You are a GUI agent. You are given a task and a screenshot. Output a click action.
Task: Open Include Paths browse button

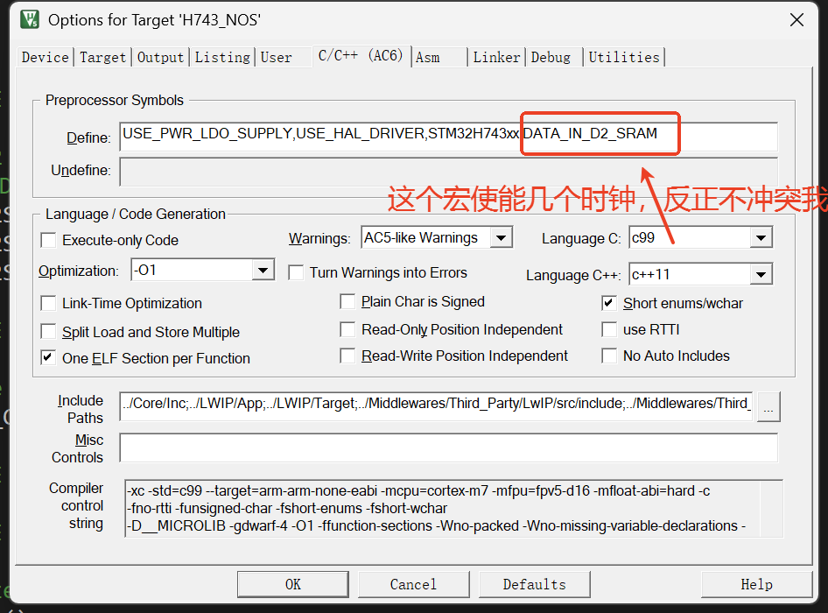[x=768, y=407]
